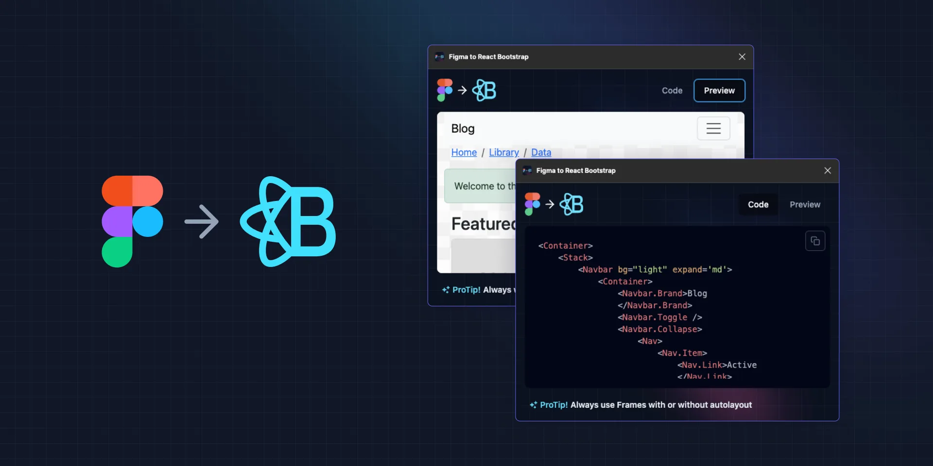Click the ProTip sparkle icon in the front dialog
Screen dimensions: 933x466
tap(533, 405)
